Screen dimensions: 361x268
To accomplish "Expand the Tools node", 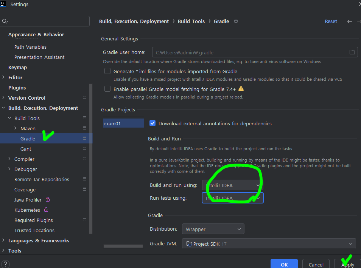I will coord(3,250).
